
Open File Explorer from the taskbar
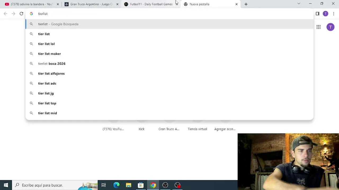point(128,185)
